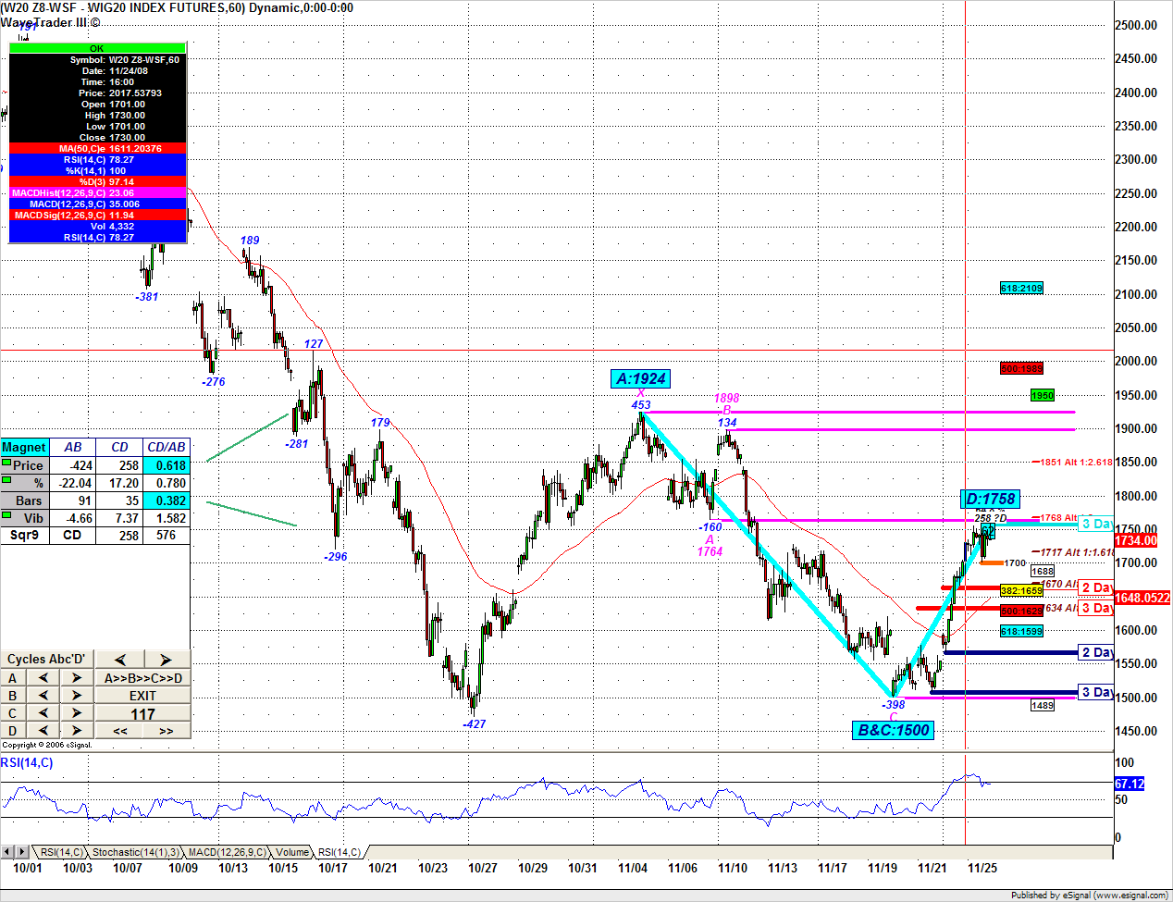Click the 117 counter button

pos(142,713)
